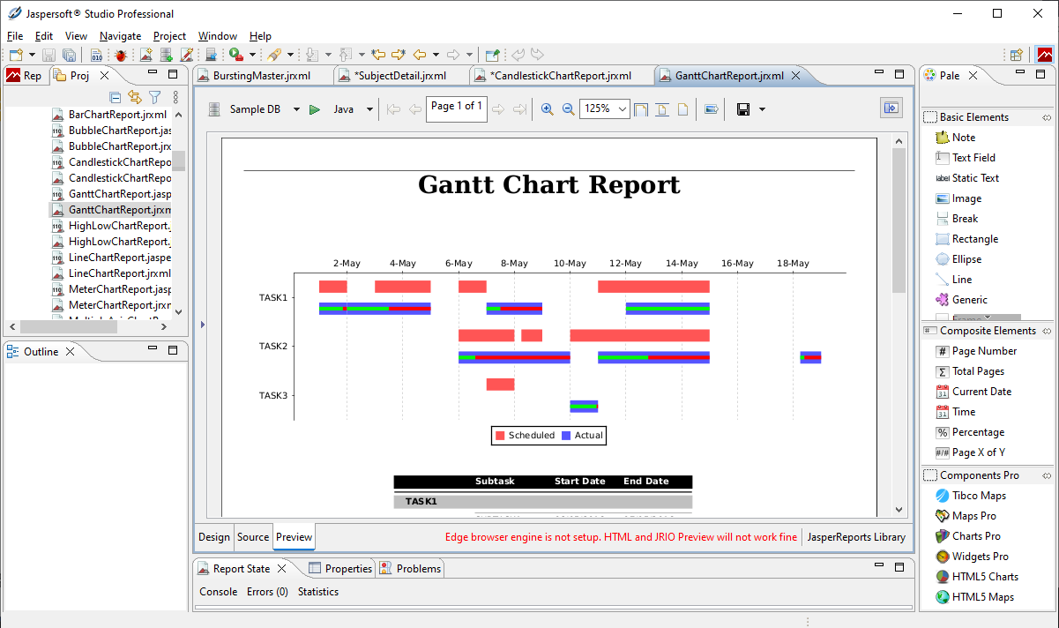Click Link with Editor arrows icon
The image size is (1059, 628).
pos(135,97)
